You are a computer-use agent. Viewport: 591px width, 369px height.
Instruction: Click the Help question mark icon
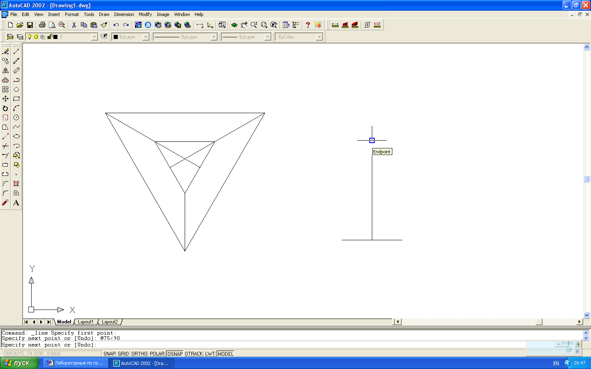pyautogui.click(x=308, y=25)
